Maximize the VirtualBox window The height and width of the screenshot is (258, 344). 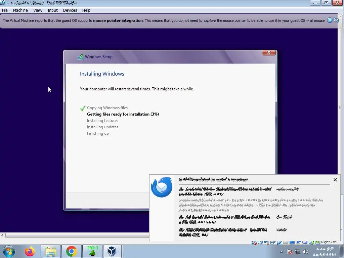pyautogui.click(x=326, y=3)
